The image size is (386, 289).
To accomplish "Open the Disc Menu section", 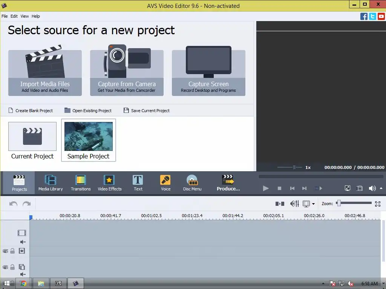I will click(x=192, y=183).
